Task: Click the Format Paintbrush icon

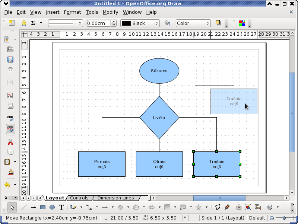Action: coord(10,172)
